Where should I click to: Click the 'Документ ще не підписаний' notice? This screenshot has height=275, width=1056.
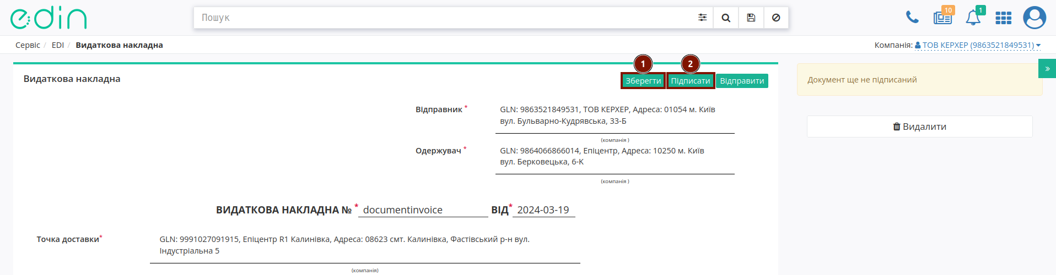tap(919, 80)
